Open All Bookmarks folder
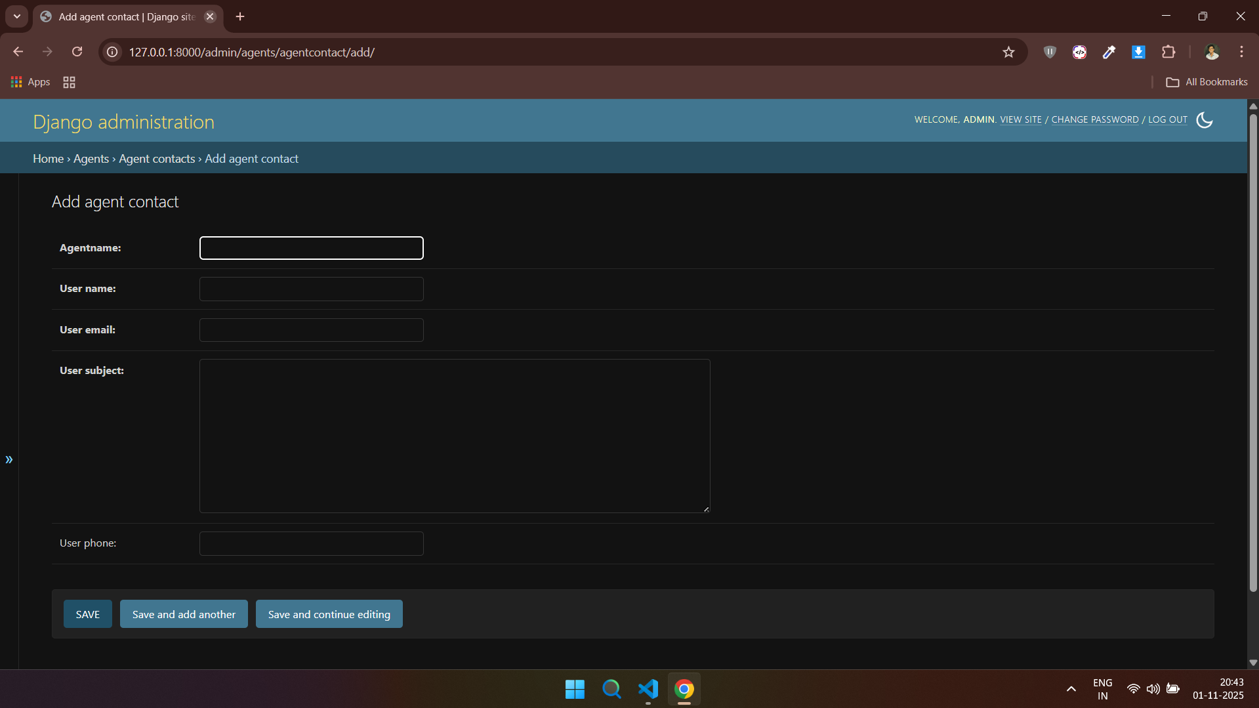Image resolution: width=1259 pixels, height=708 pixels. (x=1207, y=82)
